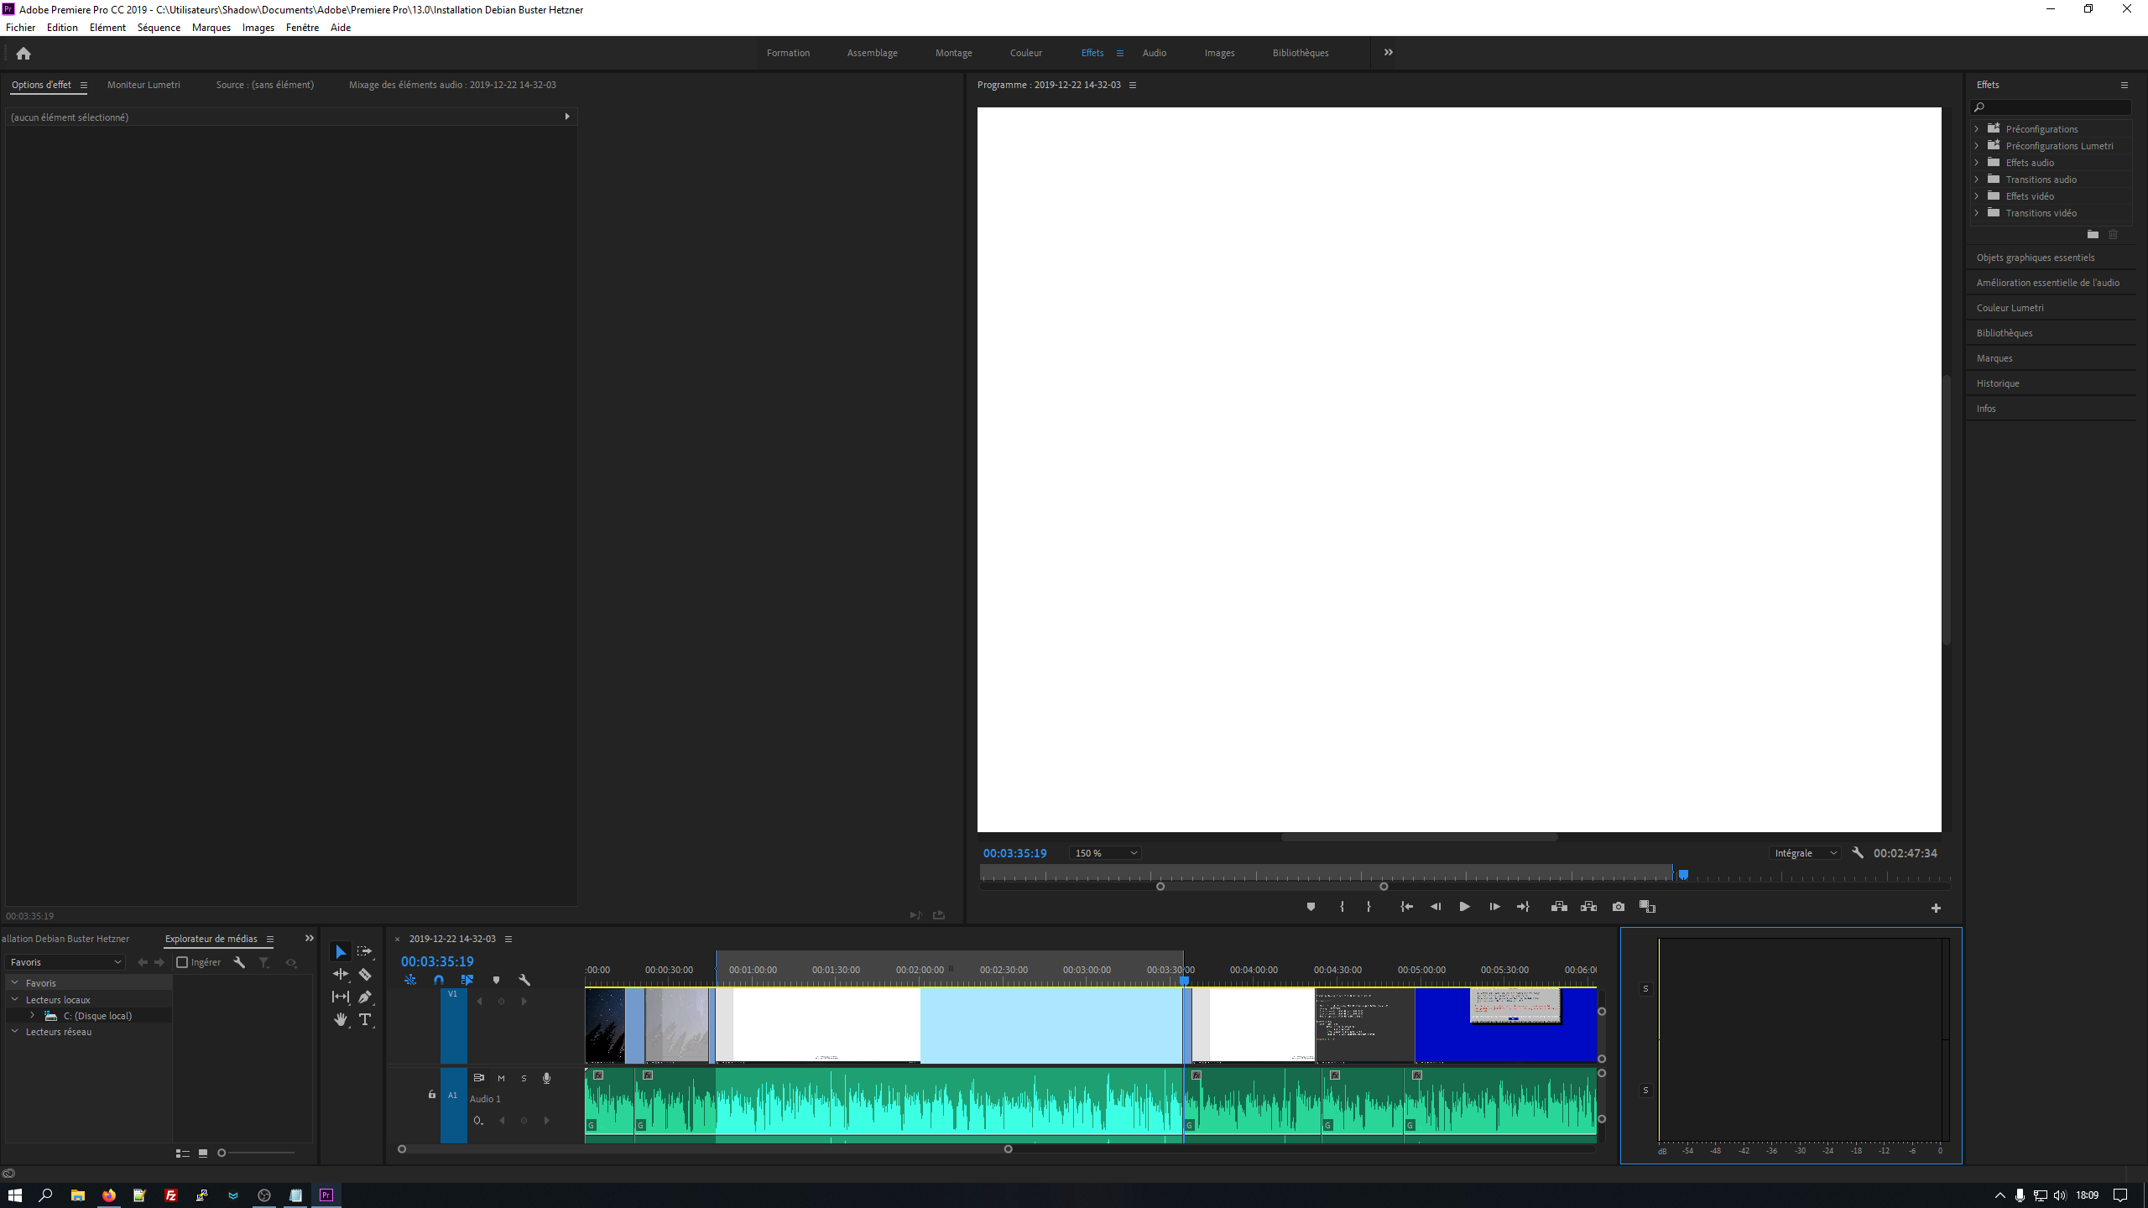Image resolution: width=2148 pixels, height=1208 pixels.
Task: Solo the Audio 1 track
Action: [x=524, y=1079]
